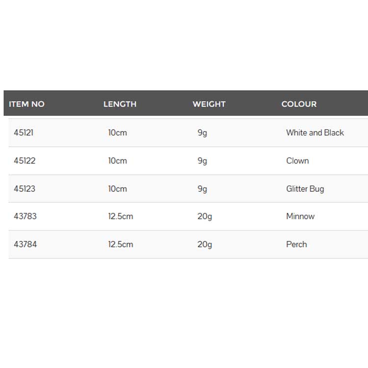
Task: Click the Perch colour cell
Action: [296, 244]
